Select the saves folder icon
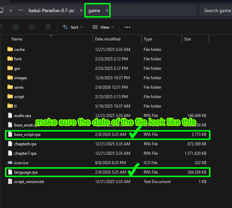This screenshot has width=232, height=208. 10,87
